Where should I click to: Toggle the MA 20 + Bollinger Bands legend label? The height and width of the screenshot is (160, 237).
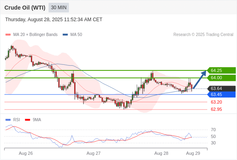35,35
